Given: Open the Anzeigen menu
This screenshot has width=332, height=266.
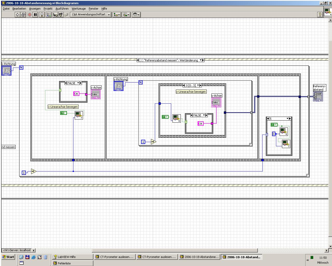Looking at the screenshot, I should click(x=35, y=9).
